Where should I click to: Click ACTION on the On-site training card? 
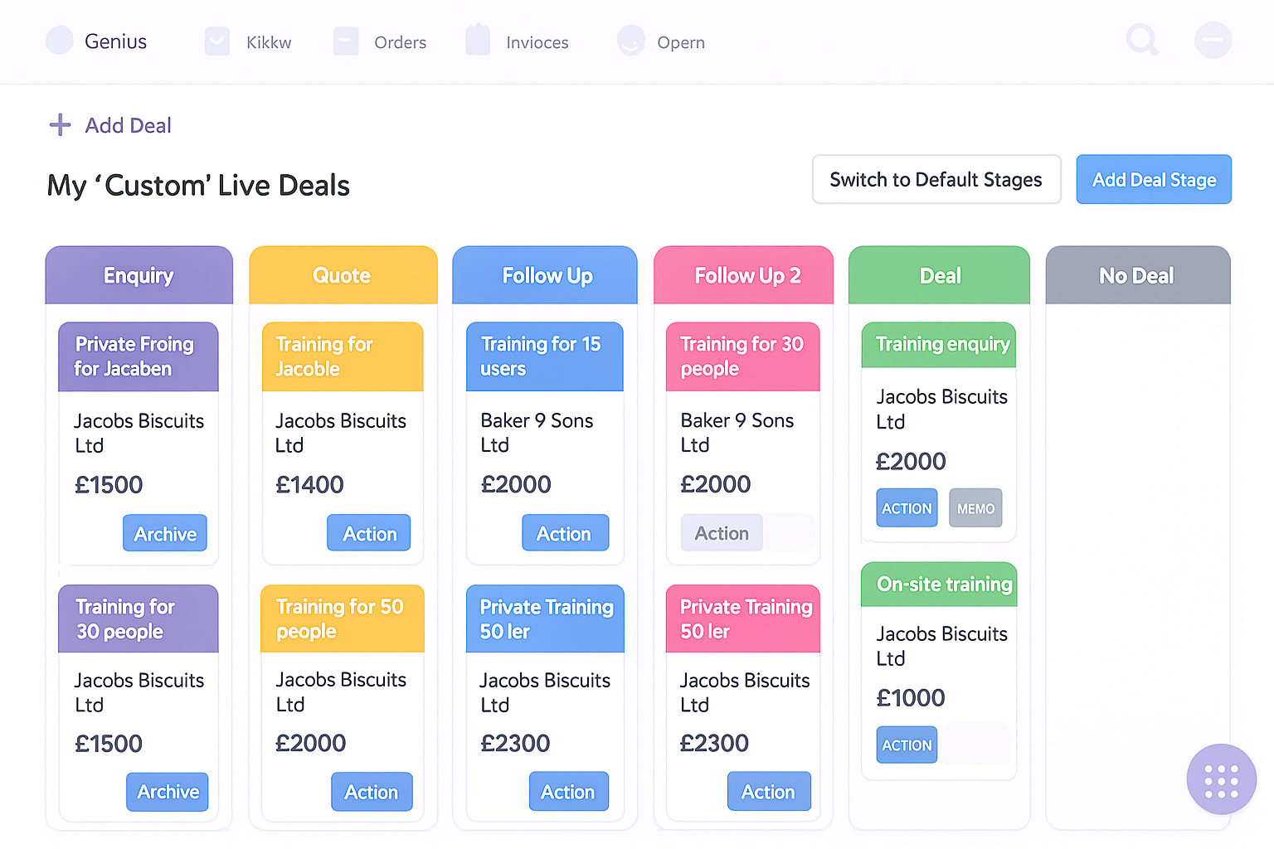[x=907, y=745]
